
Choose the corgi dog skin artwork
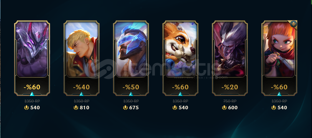(x=180, y=49)
